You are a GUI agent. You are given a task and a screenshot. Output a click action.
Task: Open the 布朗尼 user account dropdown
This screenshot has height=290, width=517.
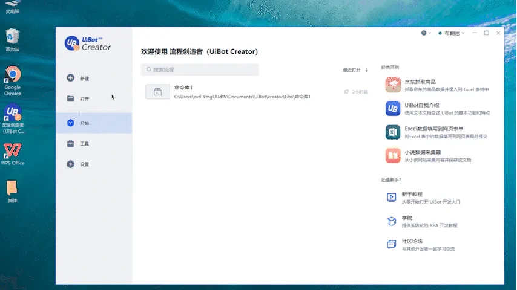point(452,33)
